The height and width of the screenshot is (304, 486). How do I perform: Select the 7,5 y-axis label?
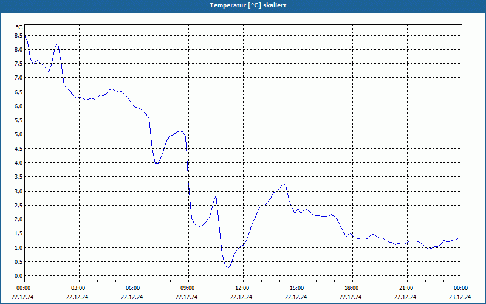pos(19,64)
